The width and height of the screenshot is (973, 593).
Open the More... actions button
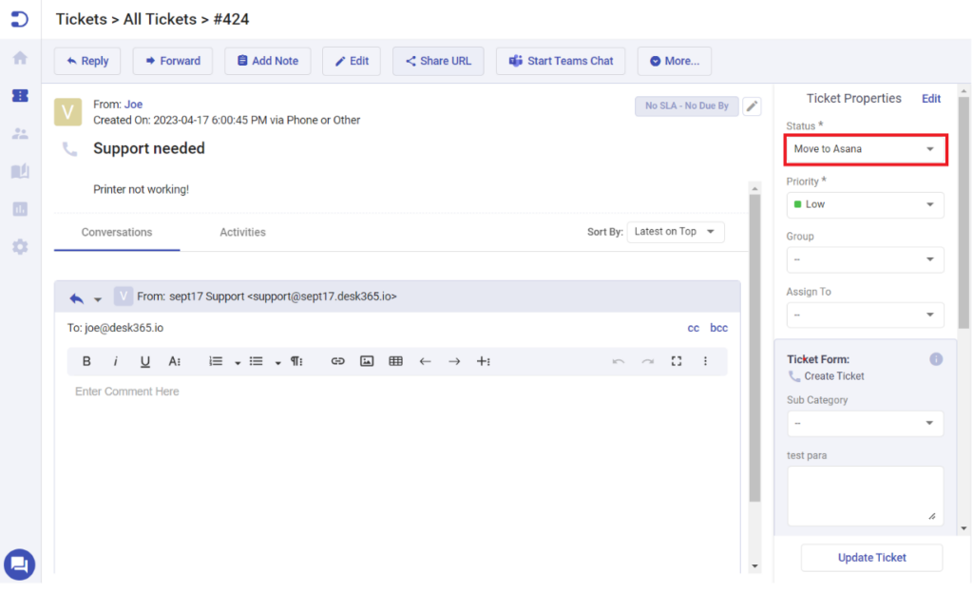click(x=674, y=61)
